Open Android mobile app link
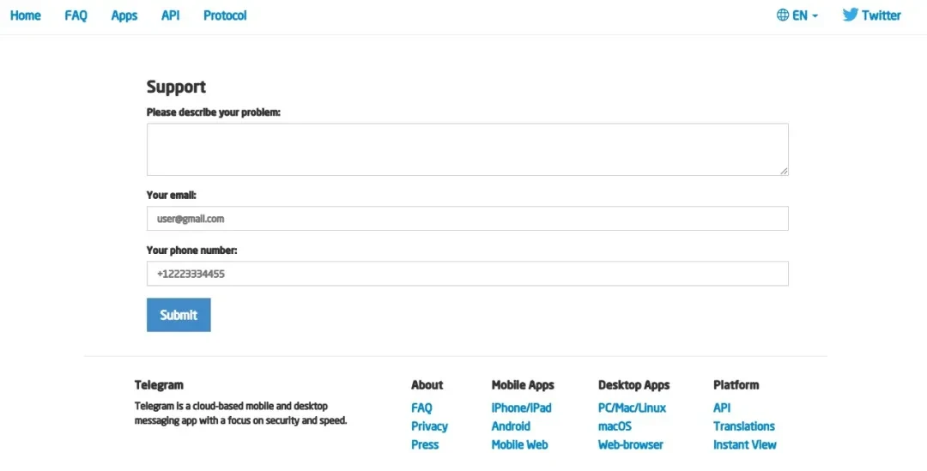The height and width of the screenshot is (471, 927). [511, 426]
